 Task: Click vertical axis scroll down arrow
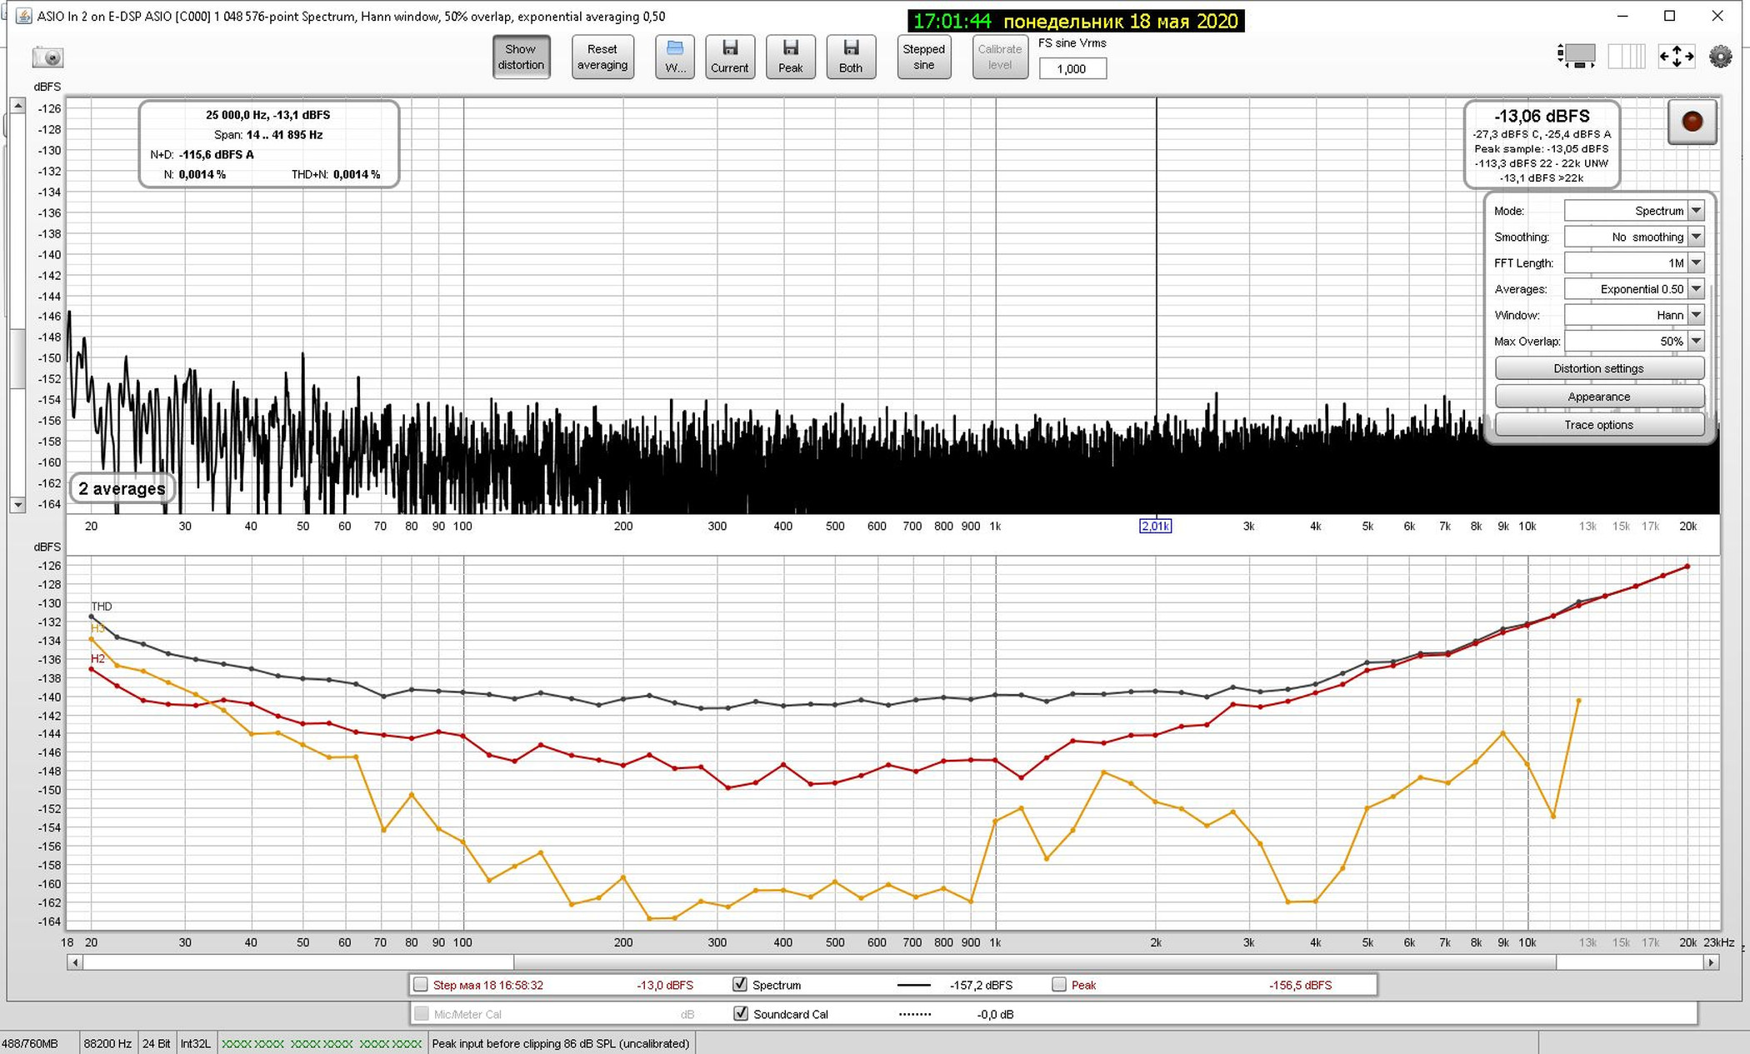pyautogui.click(x=17, y=505)
